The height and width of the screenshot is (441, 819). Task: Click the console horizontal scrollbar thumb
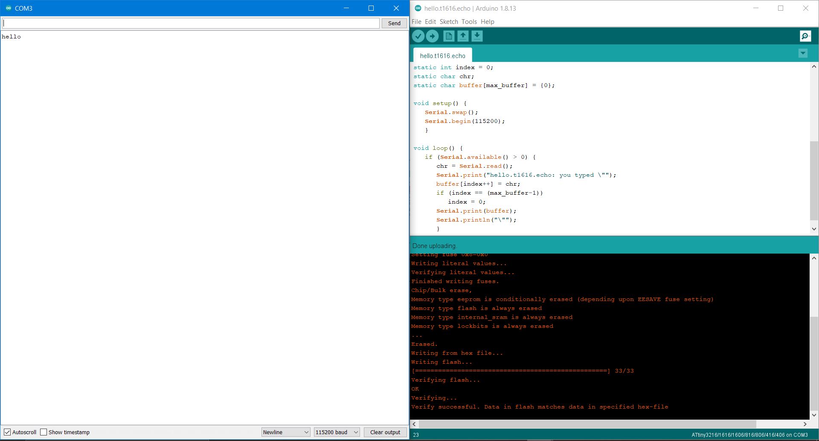pos(587,424)
